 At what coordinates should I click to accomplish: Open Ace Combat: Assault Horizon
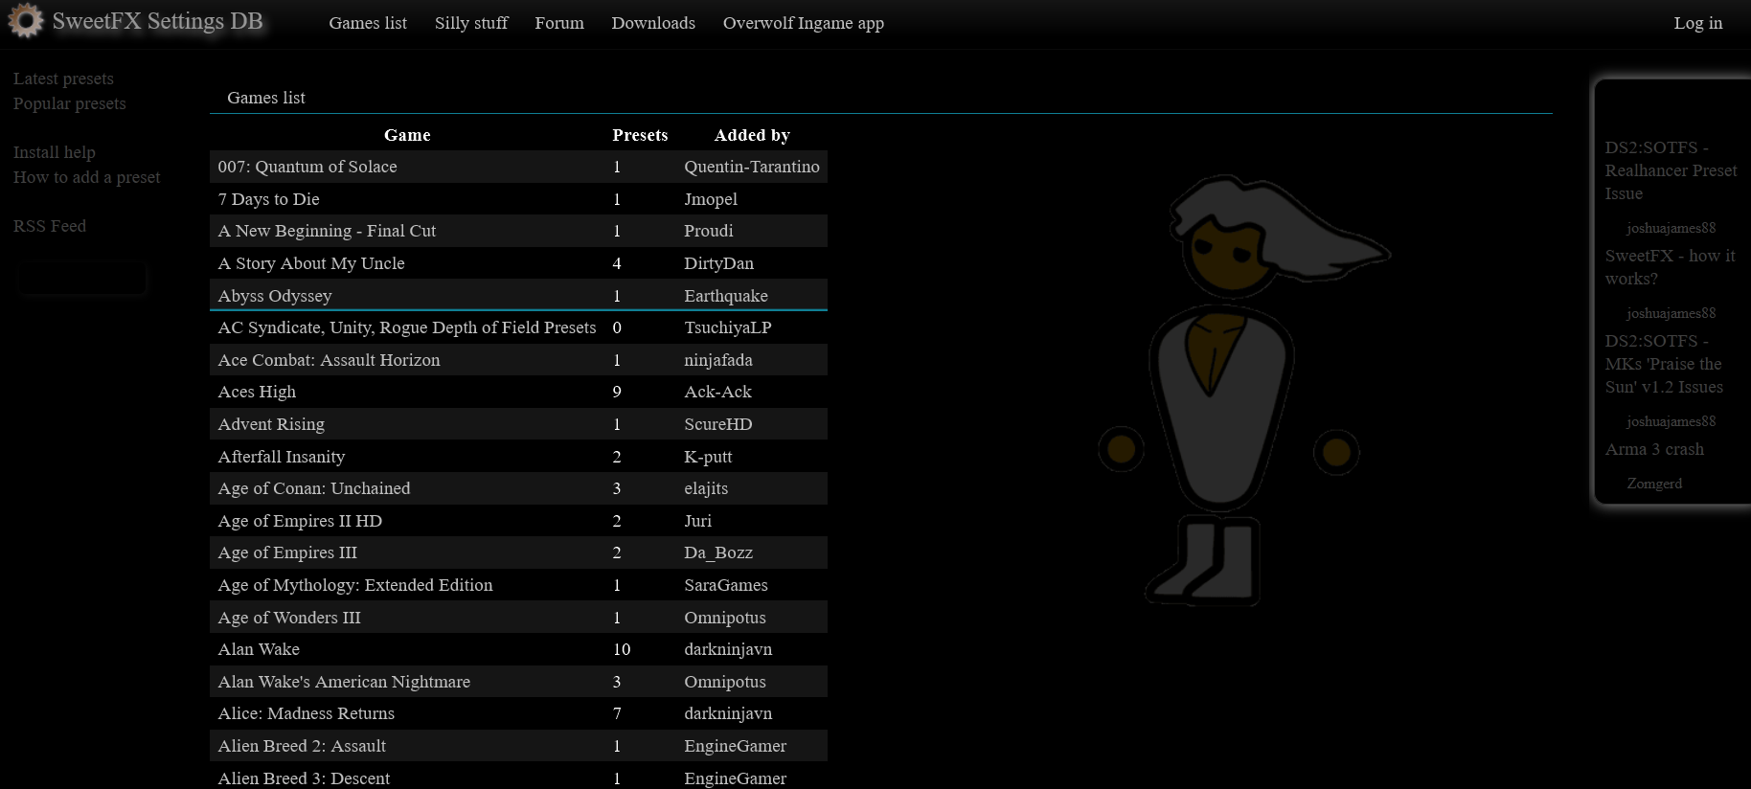(329, 360)
